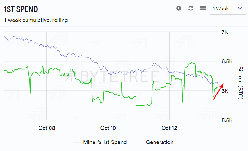Viewport: 248px width, 151px height.
Task: Click the info icon in the header
Action: tap(179, 9)
